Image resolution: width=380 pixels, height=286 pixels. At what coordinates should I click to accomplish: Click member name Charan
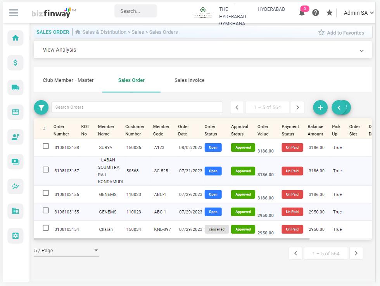point(106,229)
